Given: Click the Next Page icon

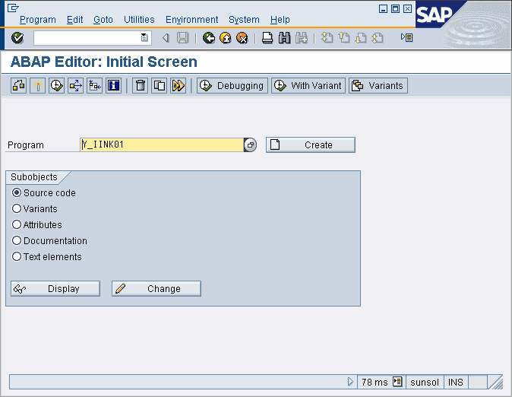Looking at the screenshot, I should [x=361, y=38].
